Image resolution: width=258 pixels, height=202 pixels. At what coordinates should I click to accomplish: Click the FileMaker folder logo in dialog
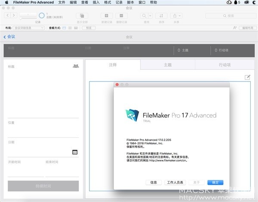coord(132,115)
